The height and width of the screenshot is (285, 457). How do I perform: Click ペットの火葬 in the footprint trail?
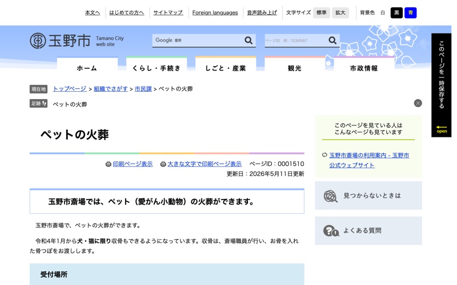coord(70,104)
